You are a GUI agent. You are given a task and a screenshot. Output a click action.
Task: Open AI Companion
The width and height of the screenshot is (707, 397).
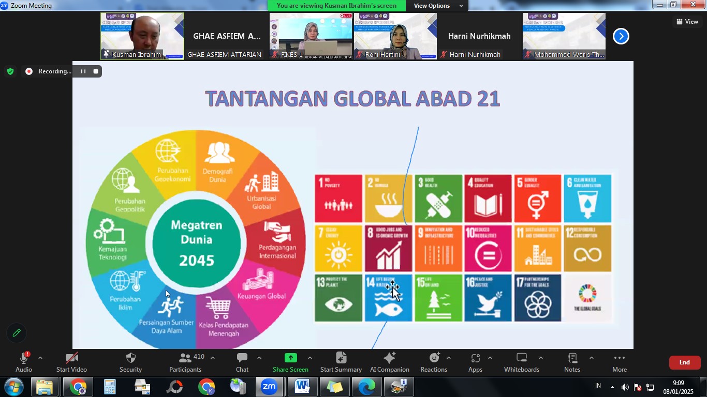click(389, 362)
